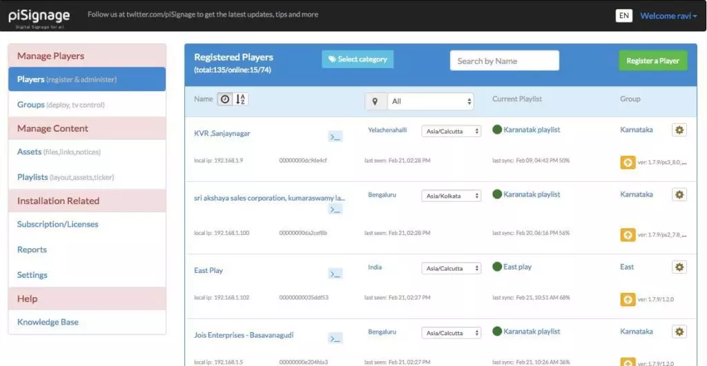Screen dimensions: 707x366
Task: Toggle alphabetical A-Z sort button
Action: coord(240,99)
